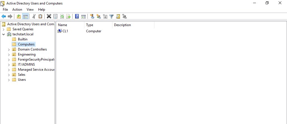Viewport: 287px width, 124px height.
Task: Select the CL1 computer entry
Action: 65,31
